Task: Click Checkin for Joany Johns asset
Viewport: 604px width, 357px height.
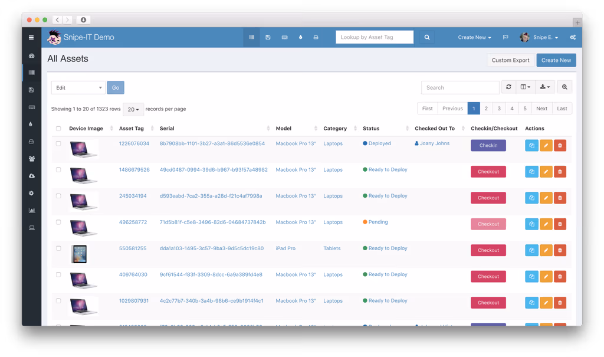Action: coord(488,145)
